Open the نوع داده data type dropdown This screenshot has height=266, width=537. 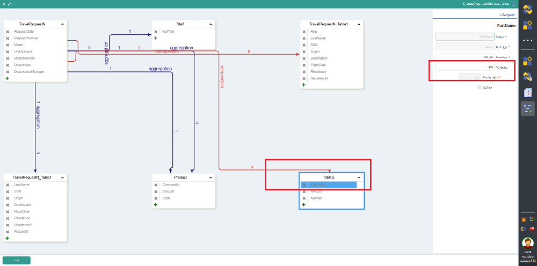[465, 47]
